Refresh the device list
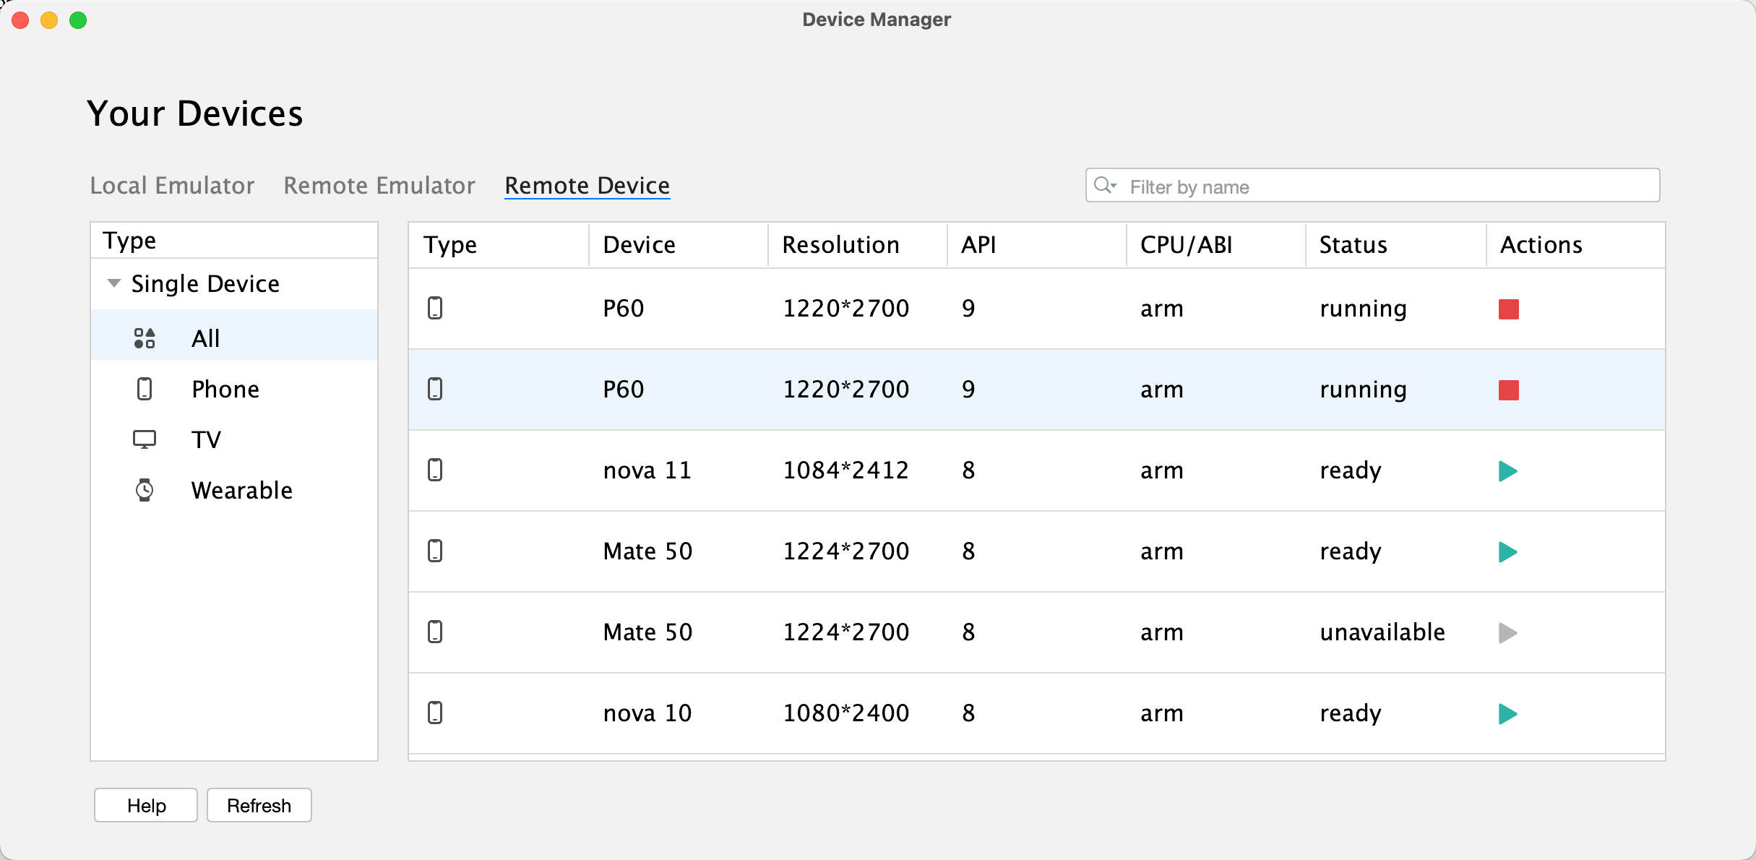1756x860 pixels. point(259,805)
